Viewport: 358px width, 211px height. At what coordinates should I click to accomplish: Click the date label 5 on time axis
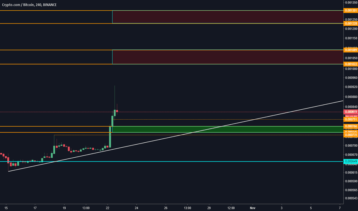[311, 208]
